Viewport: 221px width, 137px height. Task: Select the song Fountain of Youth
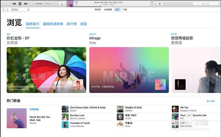click(x=80, y=123)
